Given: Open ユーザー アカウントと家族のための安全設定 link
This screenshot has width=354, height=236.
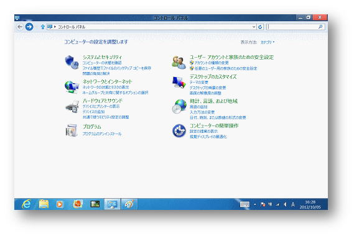Looking at the screenshot, I should pyautogui.click(x=231, y=57).
